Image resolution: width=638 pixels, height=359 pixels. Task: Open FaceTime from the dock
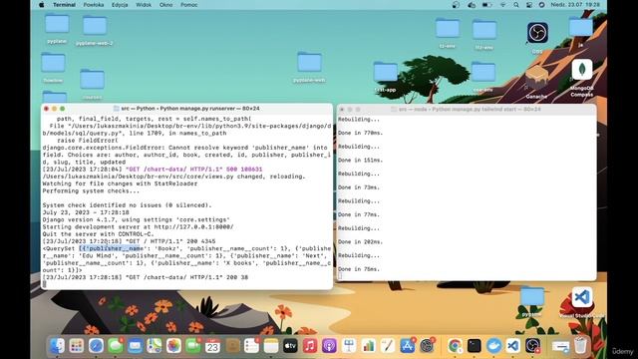(193, 346)
